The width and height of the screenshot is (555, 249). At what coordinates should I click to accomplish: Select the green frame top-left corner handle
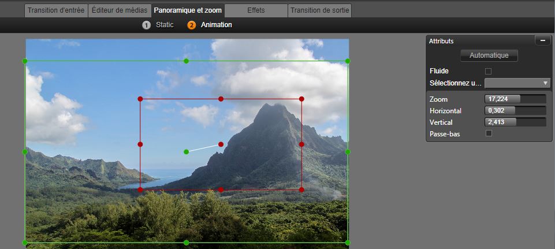pyautogui.click(x=25, y=61)
